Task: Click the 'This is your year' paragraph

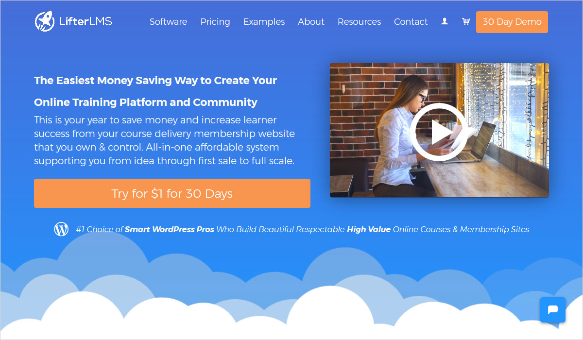Action: (164, 140)
